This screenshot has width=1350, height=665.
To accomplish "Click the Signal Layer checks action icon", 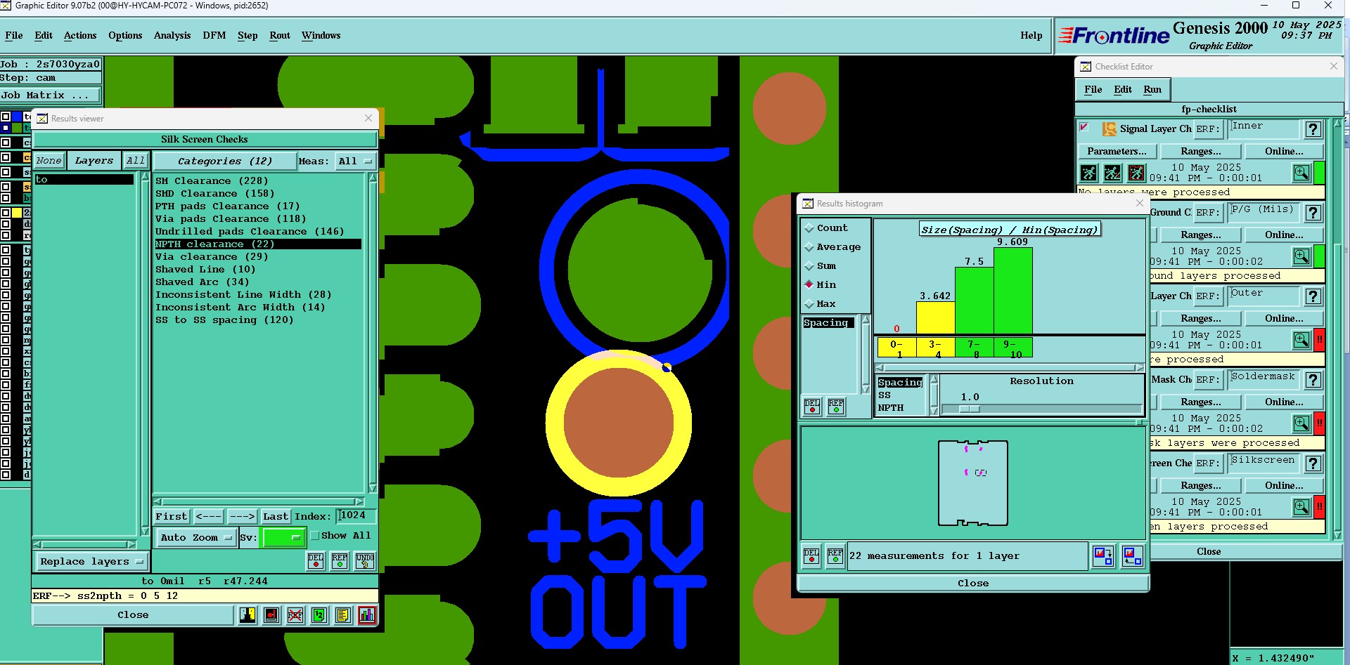I will 1110,129.
